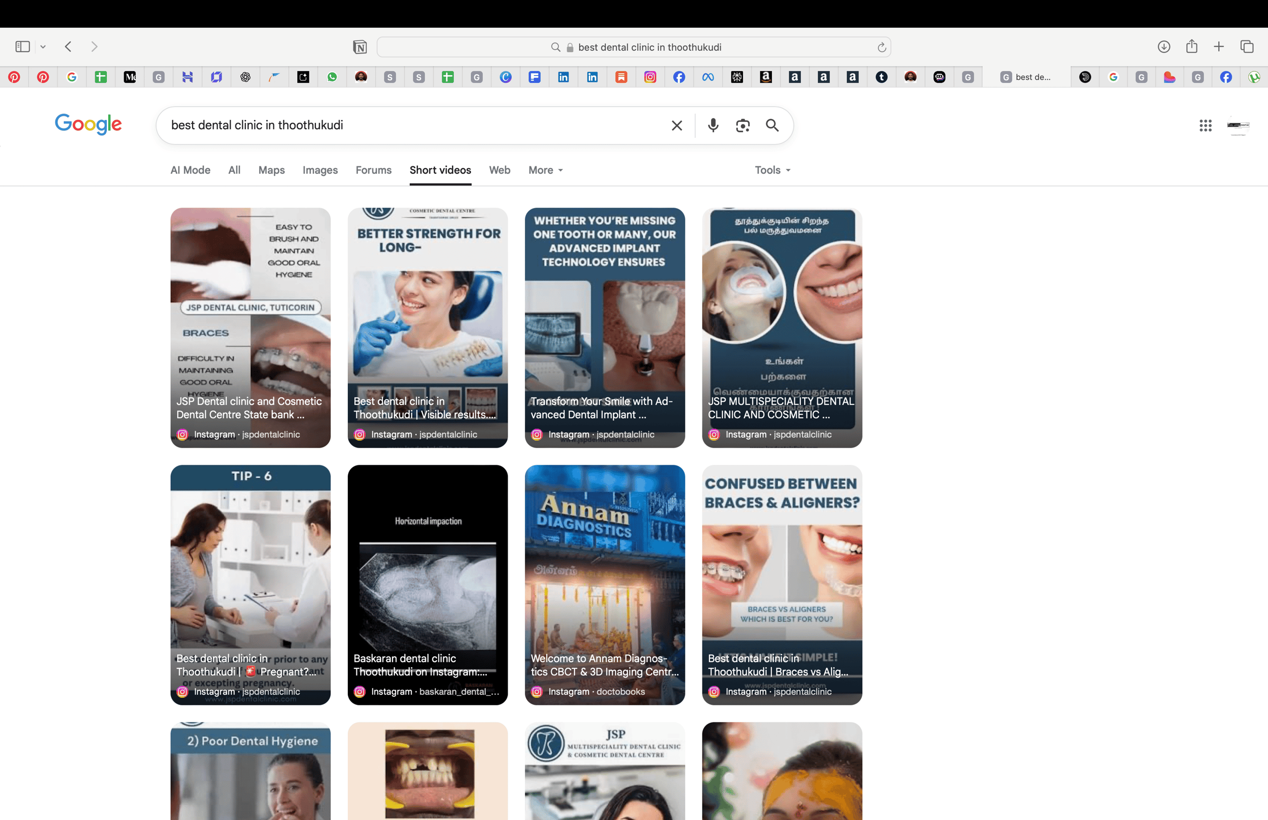Image resolution: width=1268 pixels, height=820 pixels.
Task: Show tab overview using the tabs icon
Action: [1247, 47]
